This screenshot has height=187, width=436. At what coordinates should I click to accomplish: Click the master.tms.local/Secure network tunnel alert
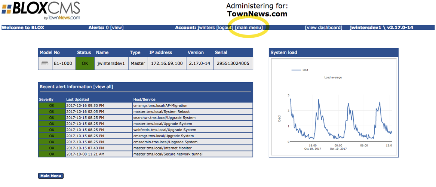pyautogui.click(x=168, y=154)
